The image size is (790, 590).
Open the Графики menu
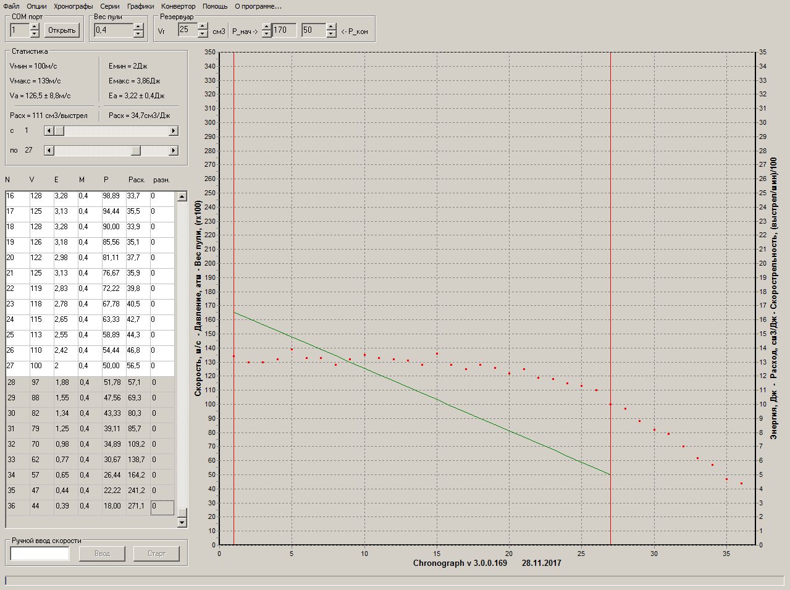(x=141, y=6)
